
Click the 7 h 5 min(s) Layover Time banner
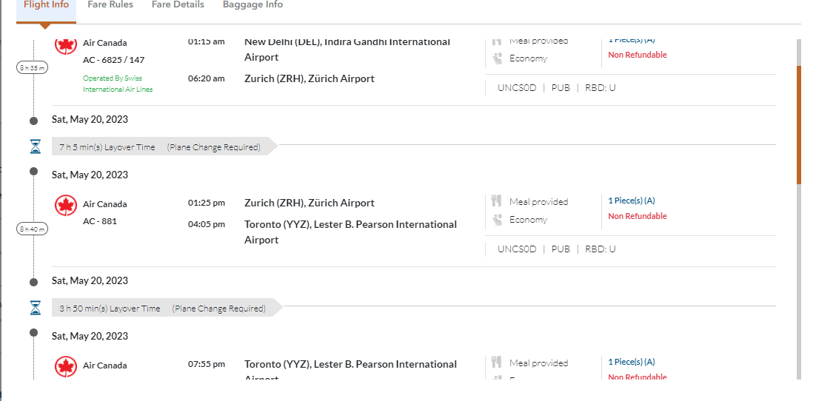click(159, 147)
